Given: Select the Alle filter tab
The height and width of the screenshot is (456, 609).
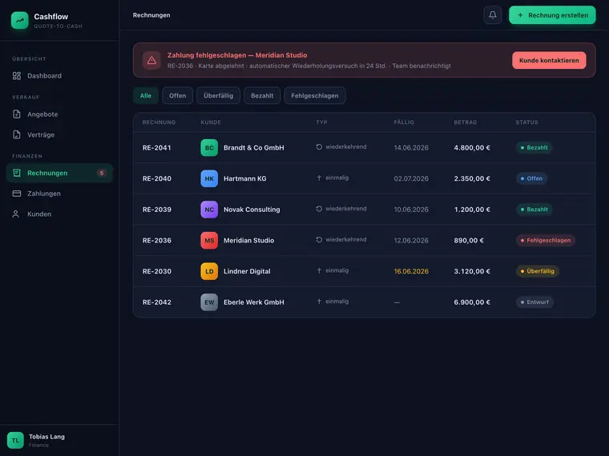Looking at the screenshot, I should [146, 96].
